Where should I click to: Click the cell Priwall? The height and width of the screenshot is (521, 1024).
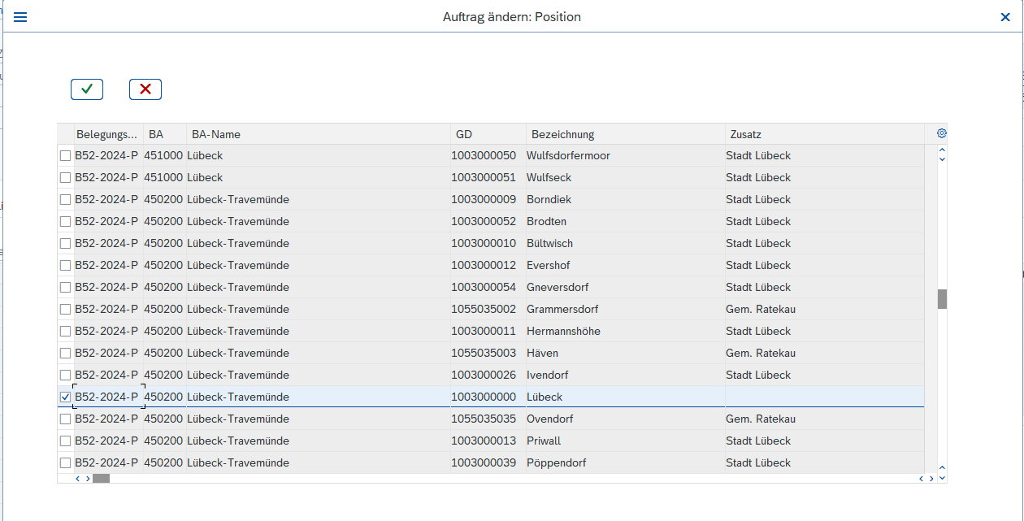pos(626,441)
